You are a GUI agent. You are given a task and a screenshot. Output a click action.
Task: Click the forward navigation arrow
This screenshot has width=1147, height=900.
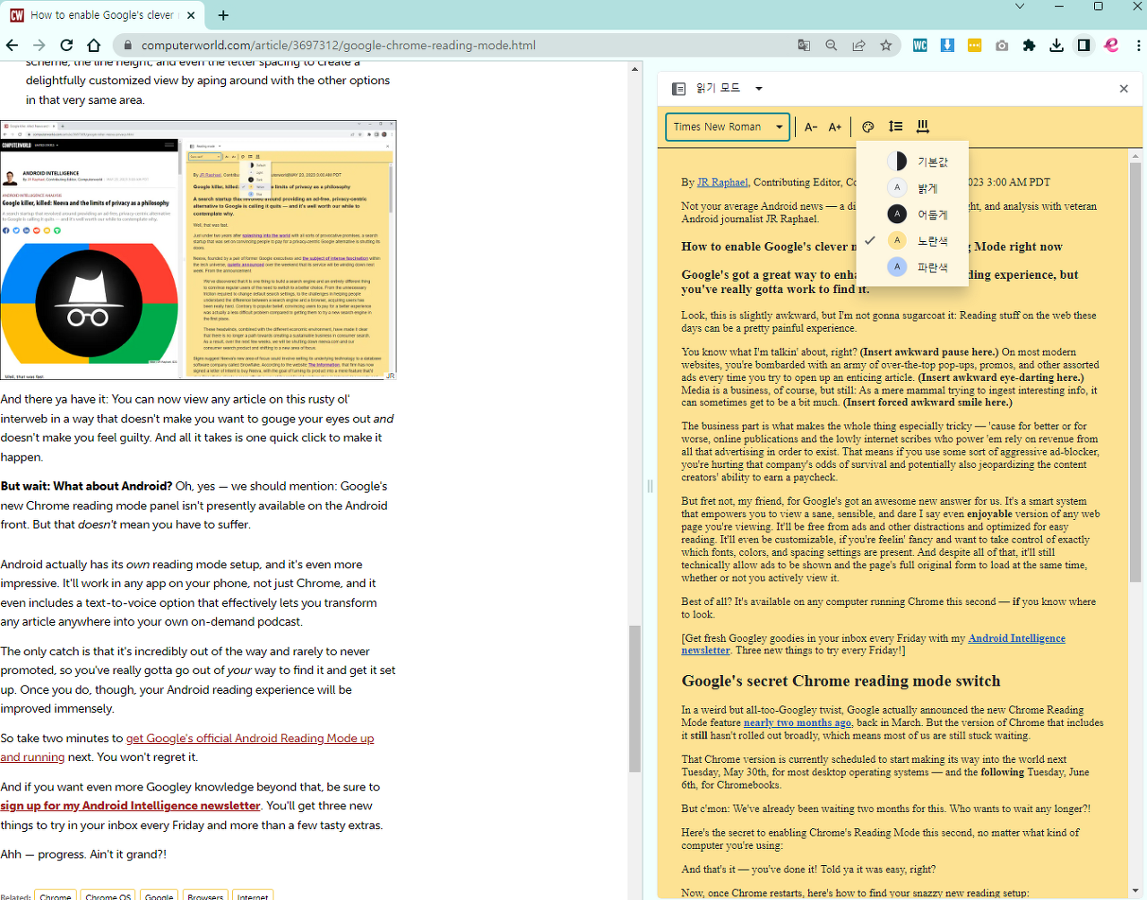point(39,45)
